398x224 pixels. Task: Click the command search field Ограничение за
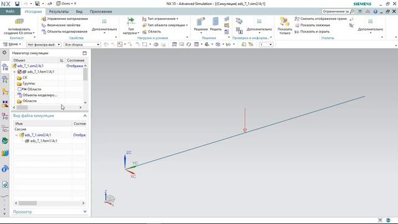coord(335,11)
